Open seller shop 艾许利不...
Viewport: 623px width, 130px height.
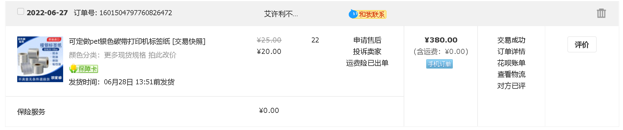click(x=281, y=14)
